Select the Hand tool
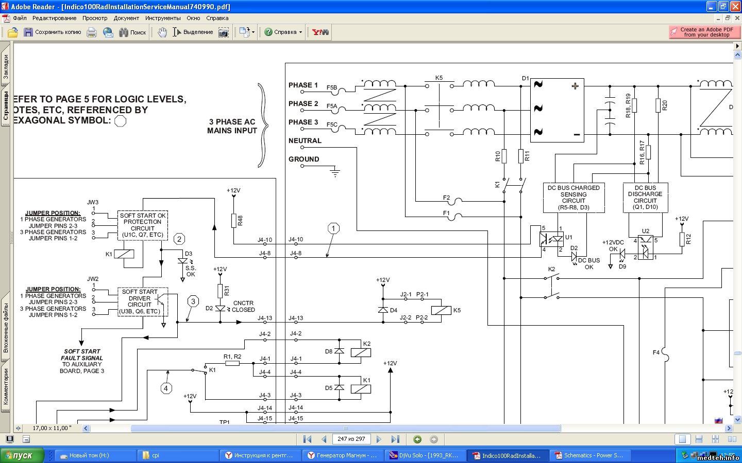 pos(162,32)
